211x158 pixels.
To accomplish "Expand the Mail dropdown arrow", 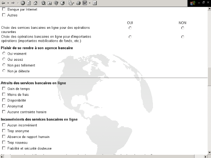I will click(73, 3).
